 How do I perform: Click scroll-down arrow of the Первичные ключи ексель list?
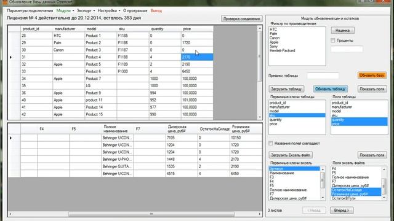pos(323,198)
